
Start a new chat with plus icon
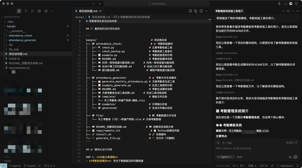point(284,11)
